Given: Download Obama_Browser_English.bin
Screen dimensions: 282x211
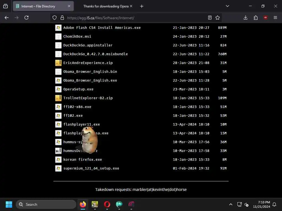Looking at the screenshot, I should [x=90, y=72].
